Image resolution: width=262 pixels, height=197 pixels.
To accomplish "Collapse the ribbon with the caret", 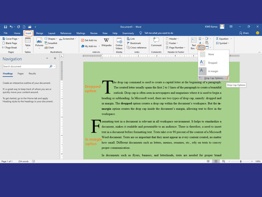I will click(x=259, y=52).
